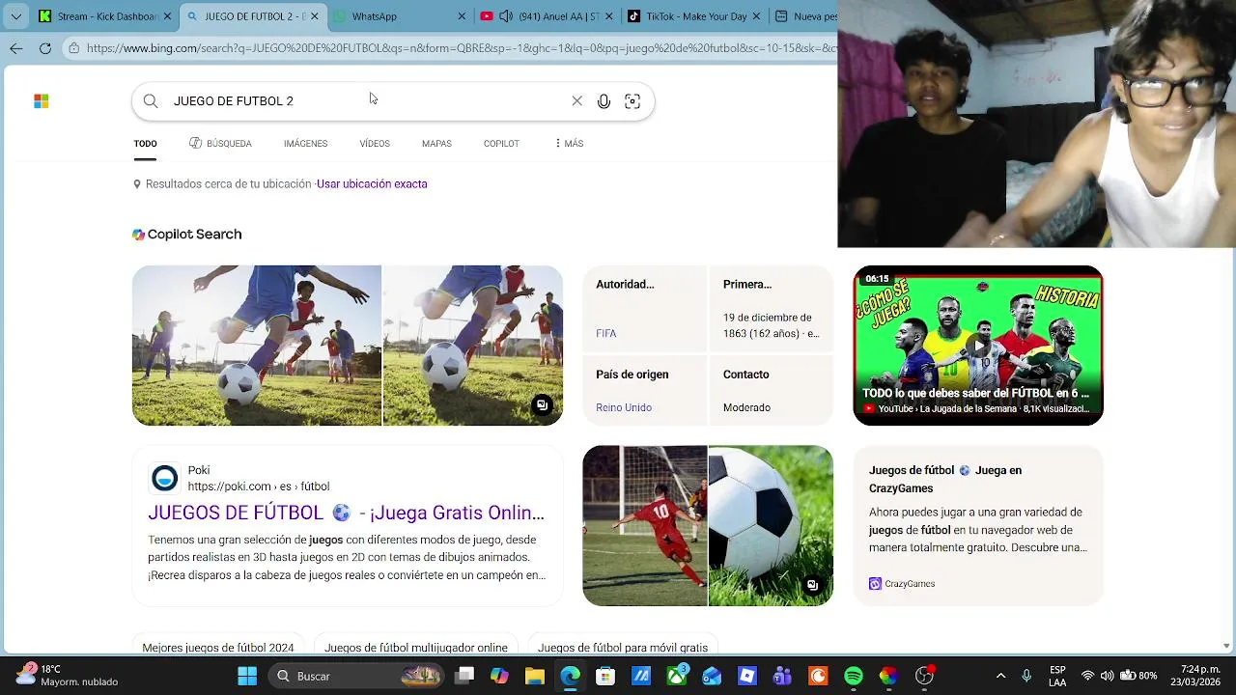Open JUEGOS DE FÚTBOL Poki result link
The image size is (1236, 695).
point(347,514)
